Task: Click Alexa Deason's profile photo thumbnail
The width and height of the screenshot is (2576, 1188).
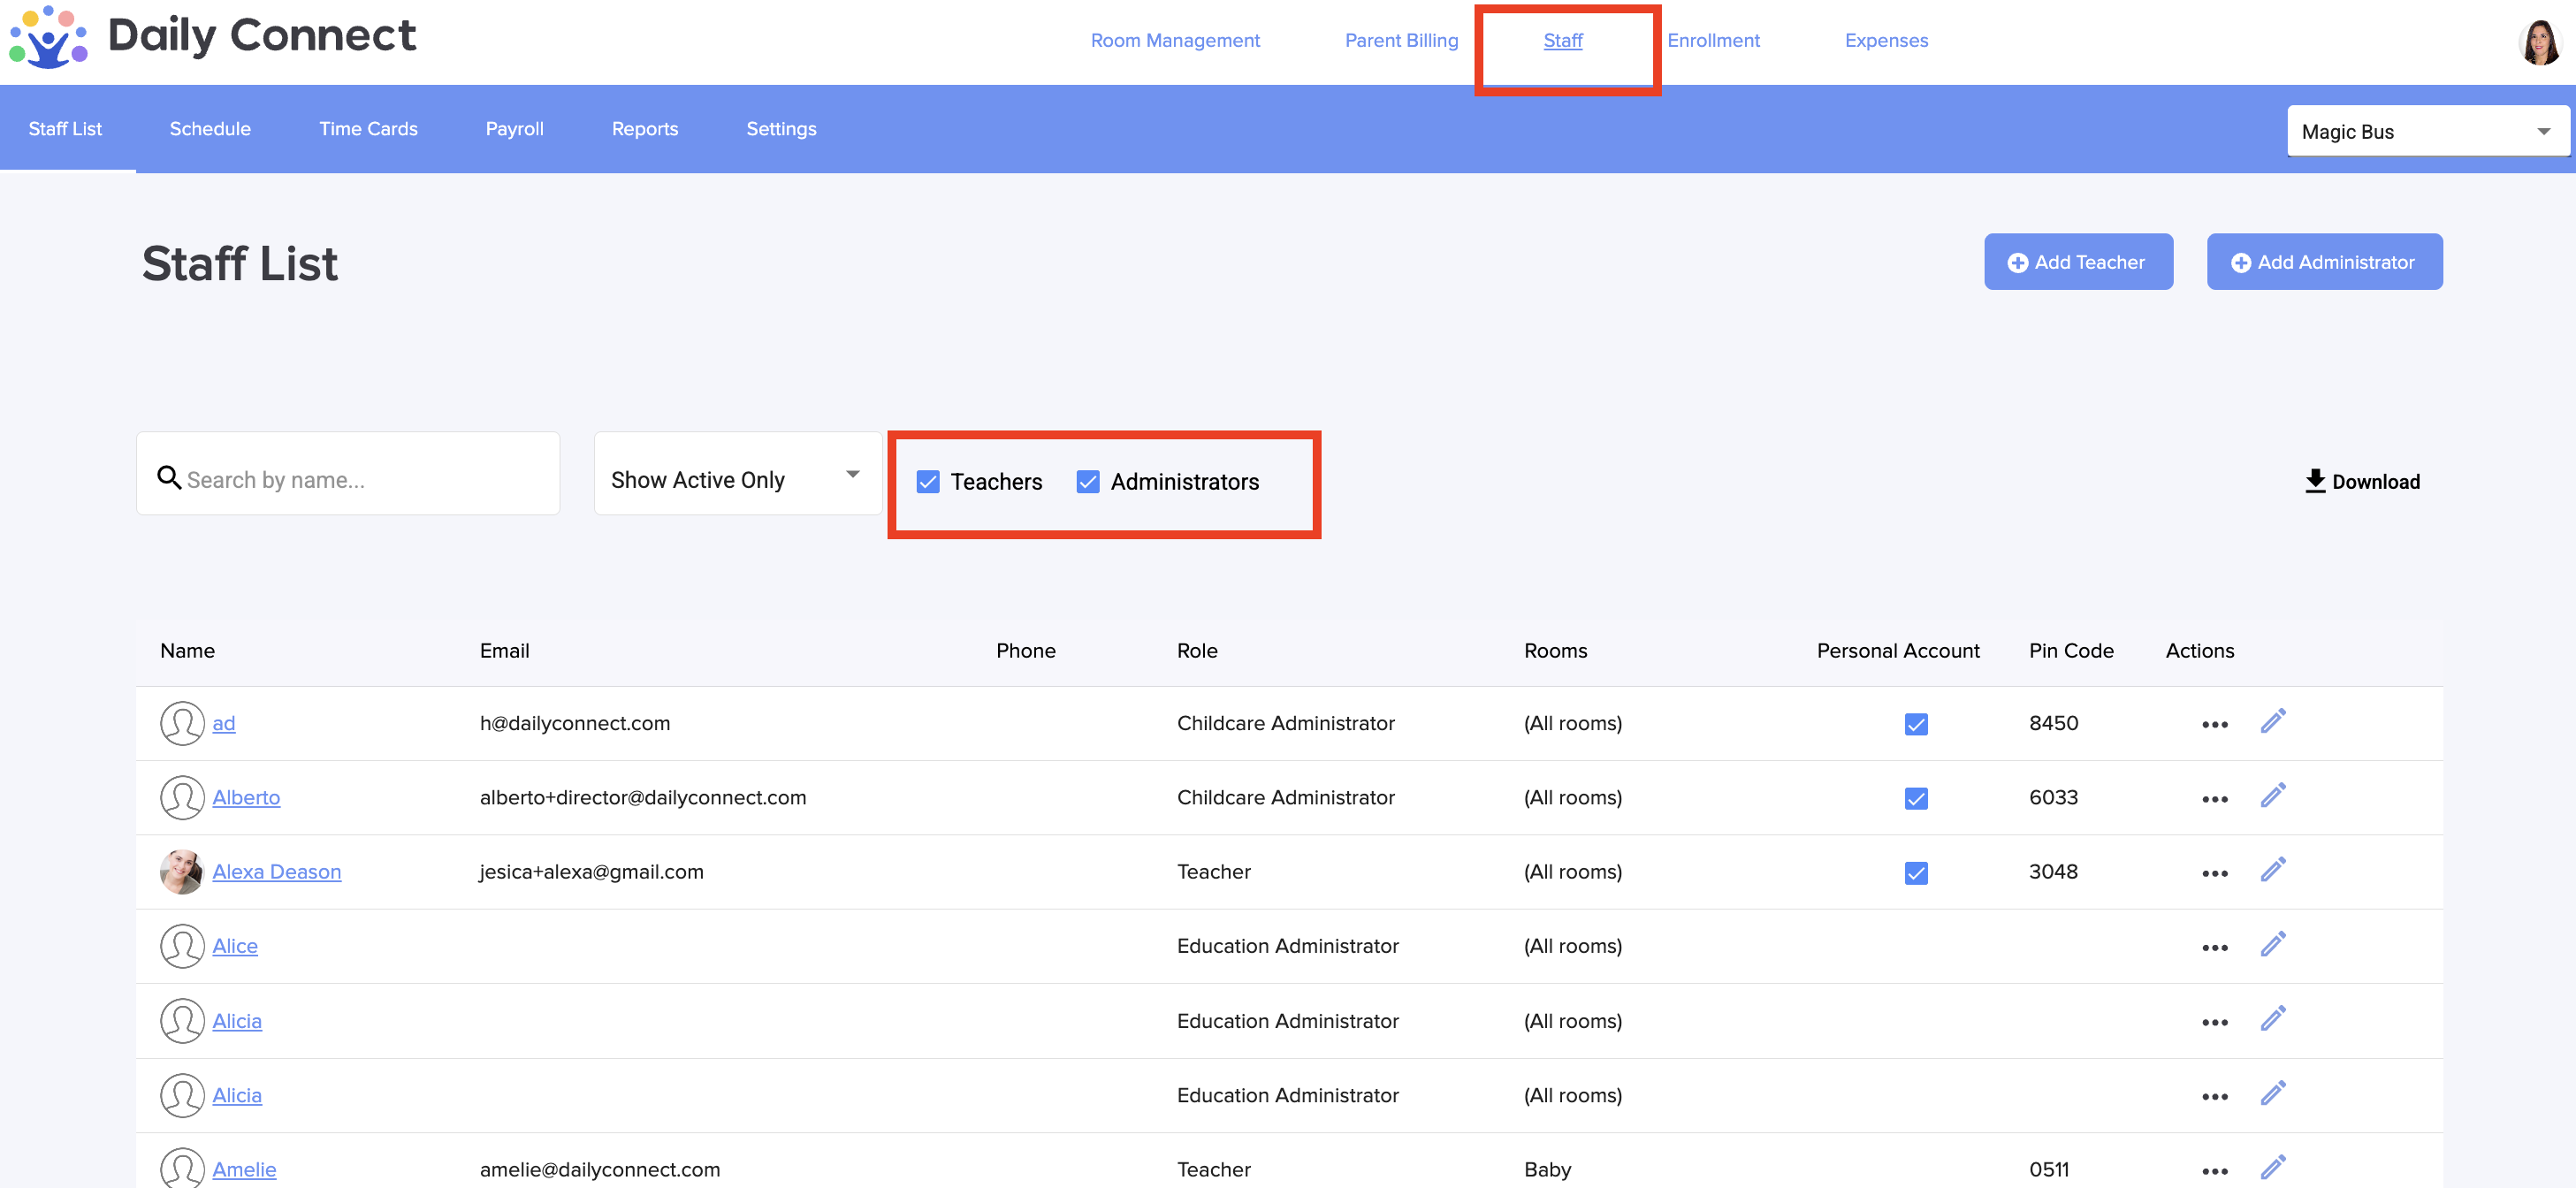Action: [182, 871]
